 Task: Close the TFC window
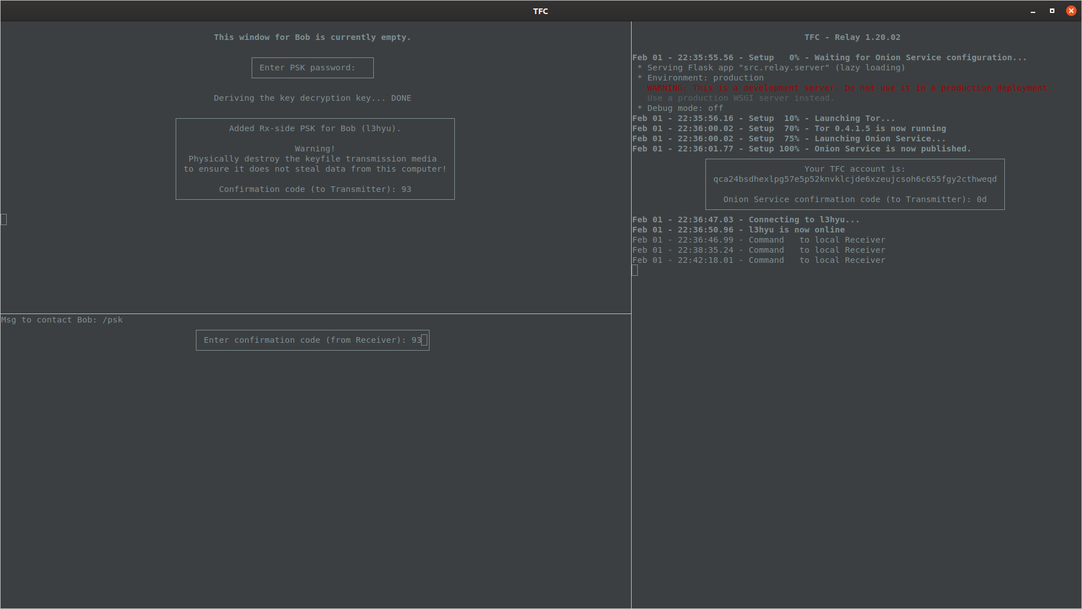(x=1071, y=11)
